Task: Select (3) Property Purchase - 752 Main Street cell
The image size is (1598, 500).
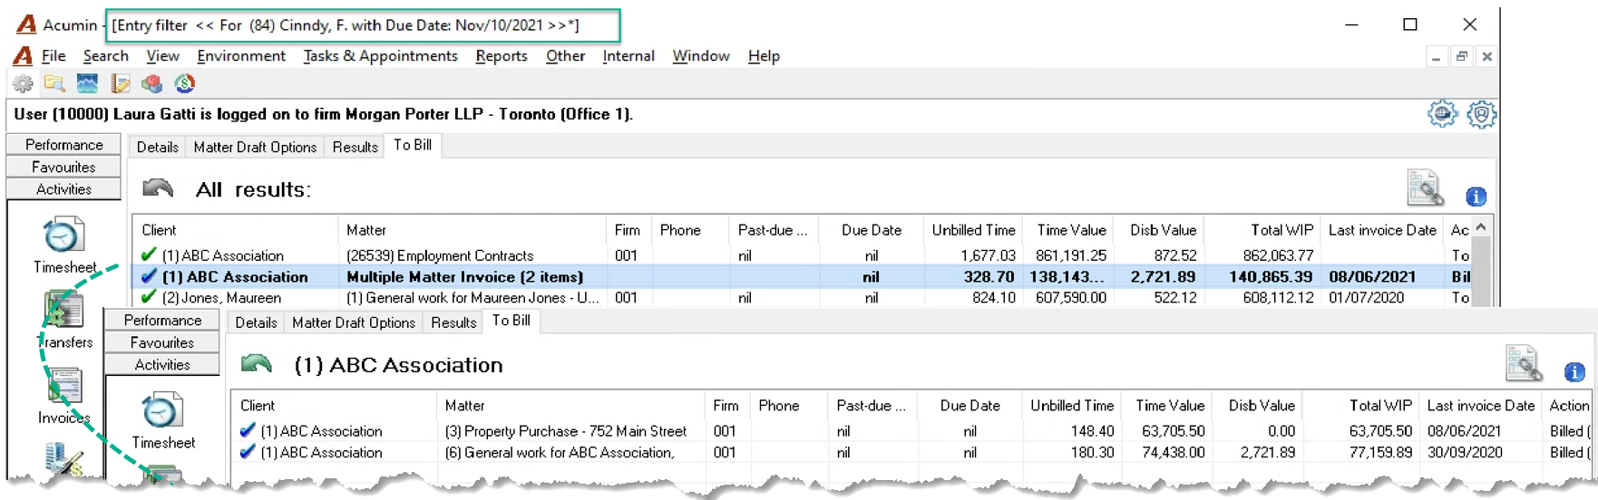Action: (x=570, y=431)
